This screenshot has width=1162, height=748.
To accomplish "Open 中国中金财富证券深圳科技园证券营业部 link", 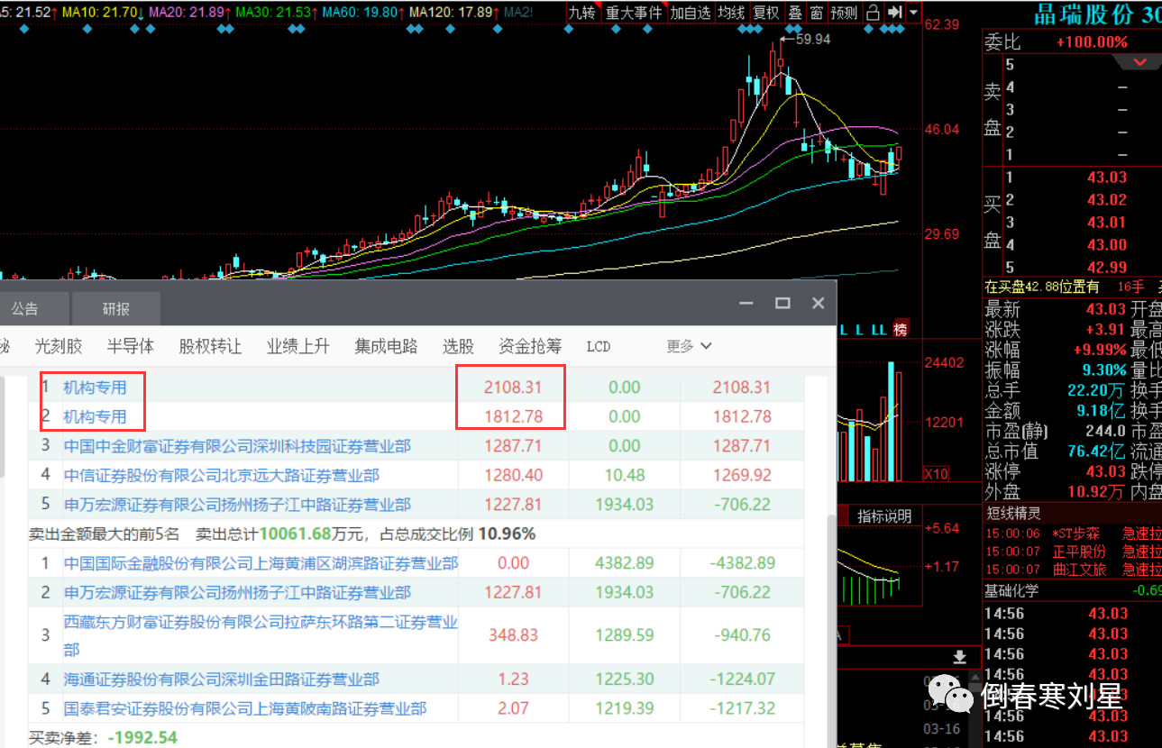I will tap(237, 446).
